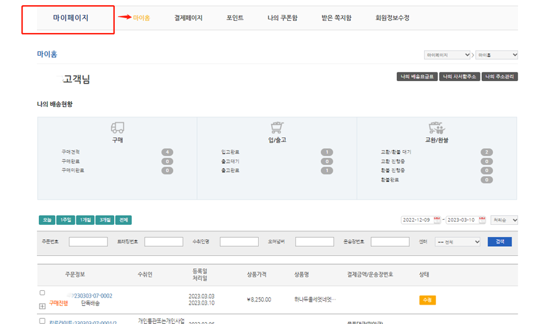Tick the checkbox on the second order row

click(x=42, y=321)
